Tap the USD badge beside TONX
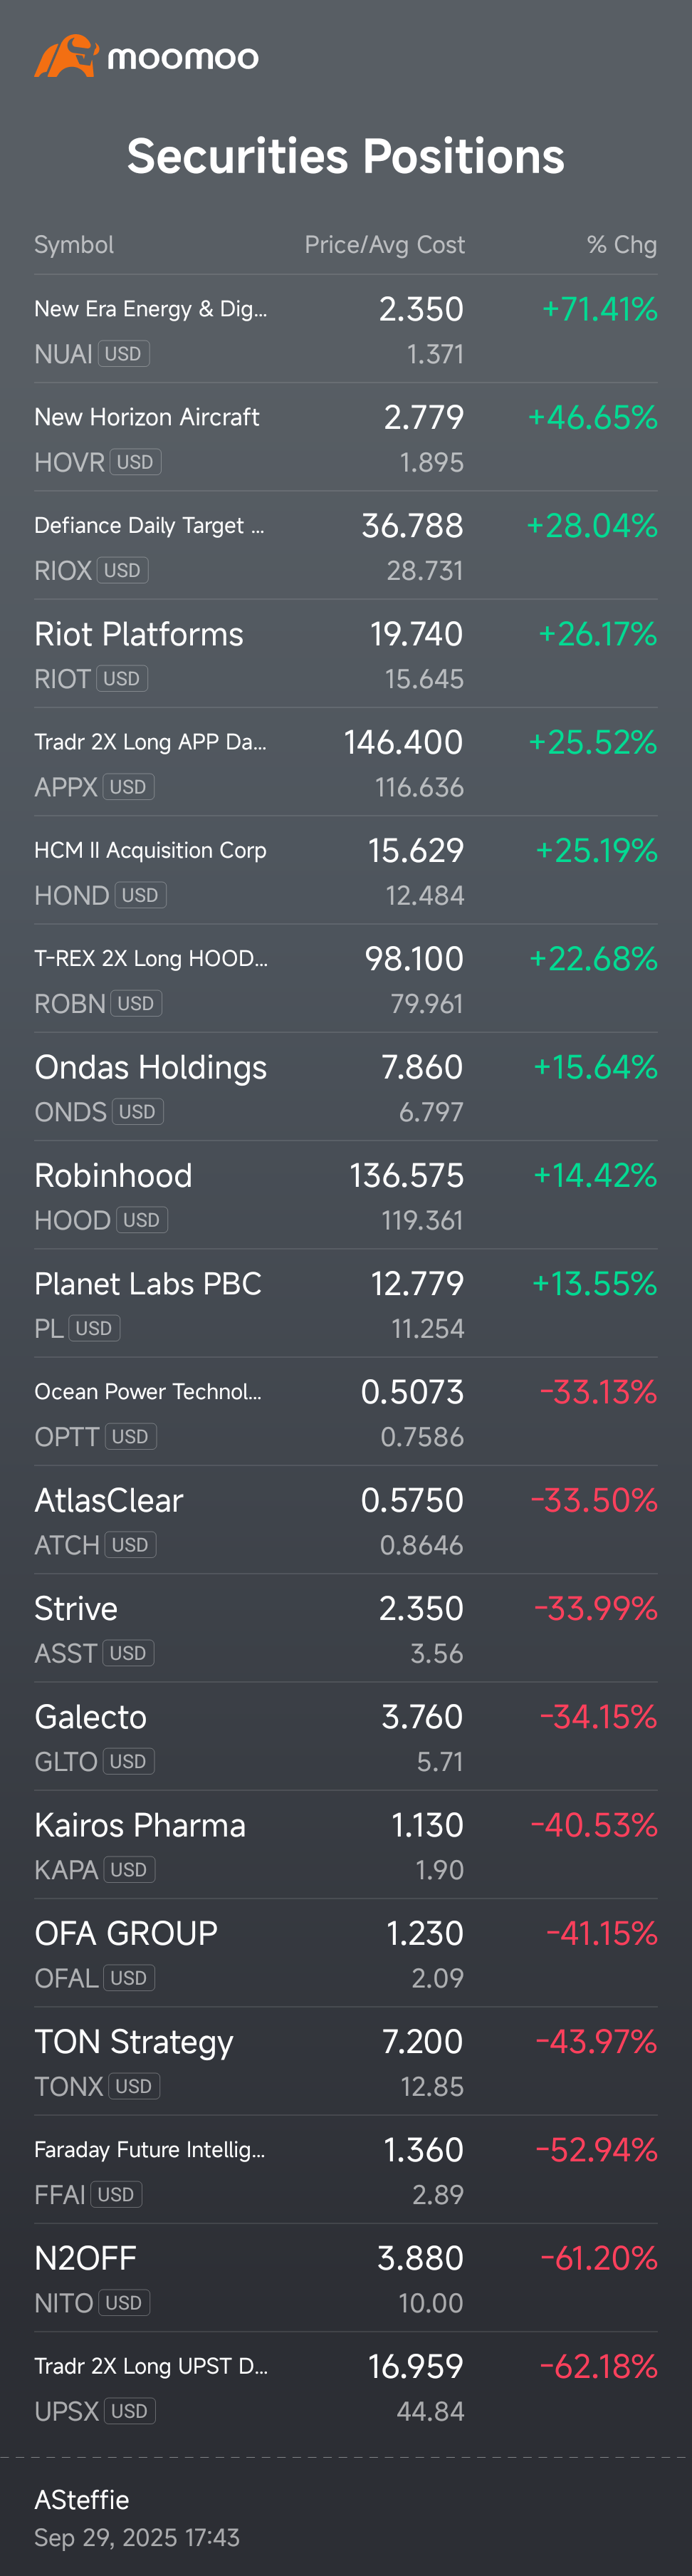Image resolution: width=692 pixels, height=2576 pixels. click(x=133, y=2086)
